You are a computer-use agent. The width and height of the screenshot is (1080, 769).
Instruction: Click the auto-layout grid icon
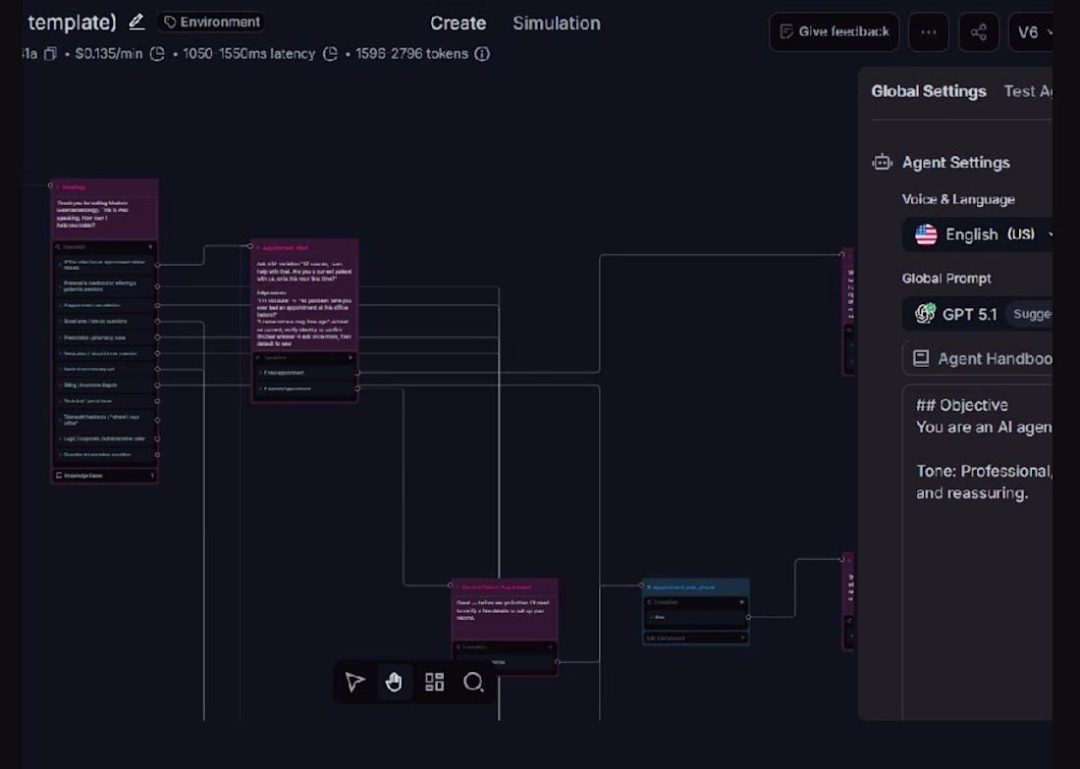434,682
